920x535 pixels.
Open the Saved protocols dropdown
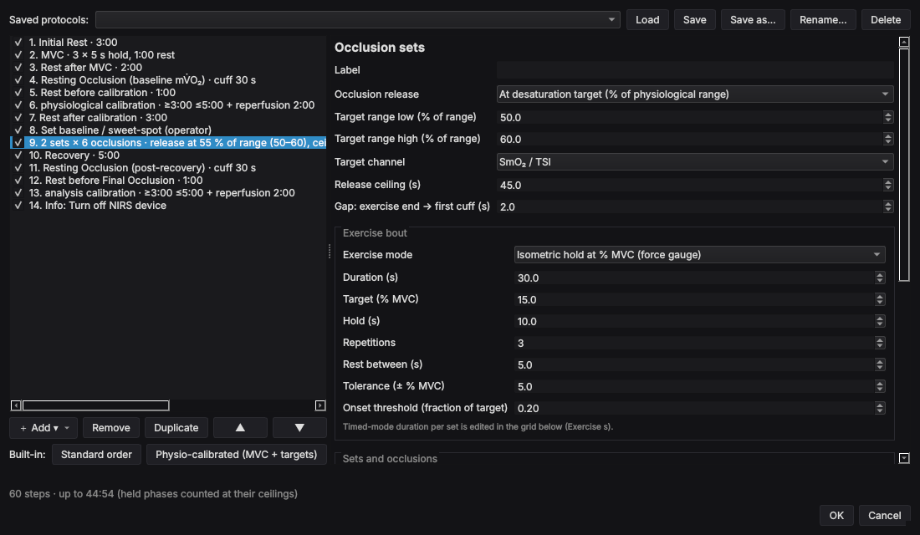[357, 19]
